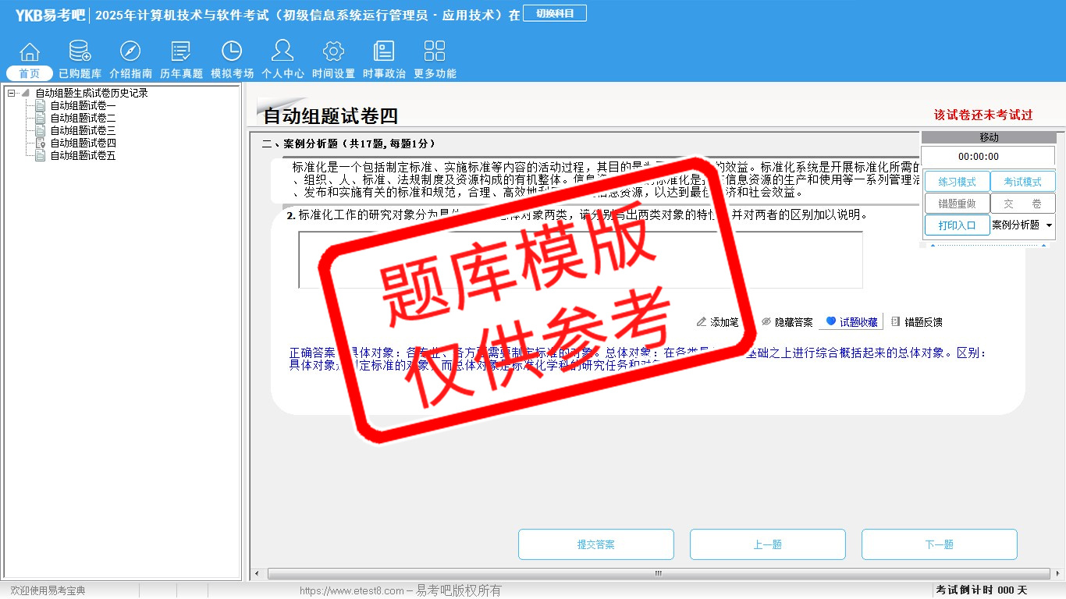
Task: Open 更多功能 grid icon
Action: (x=435, y=52)
